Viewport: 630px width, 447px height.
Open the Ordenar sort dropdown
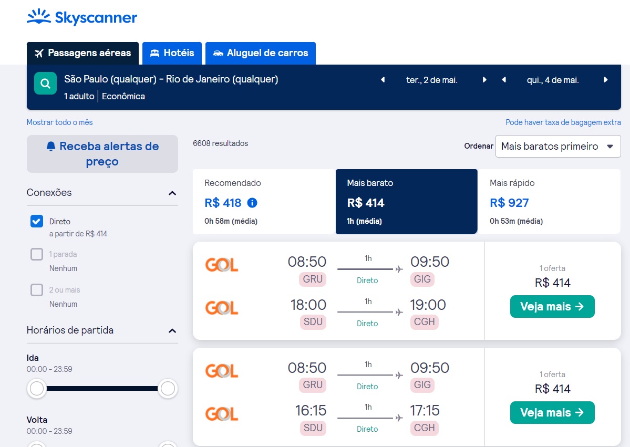[x=557, y=147]
